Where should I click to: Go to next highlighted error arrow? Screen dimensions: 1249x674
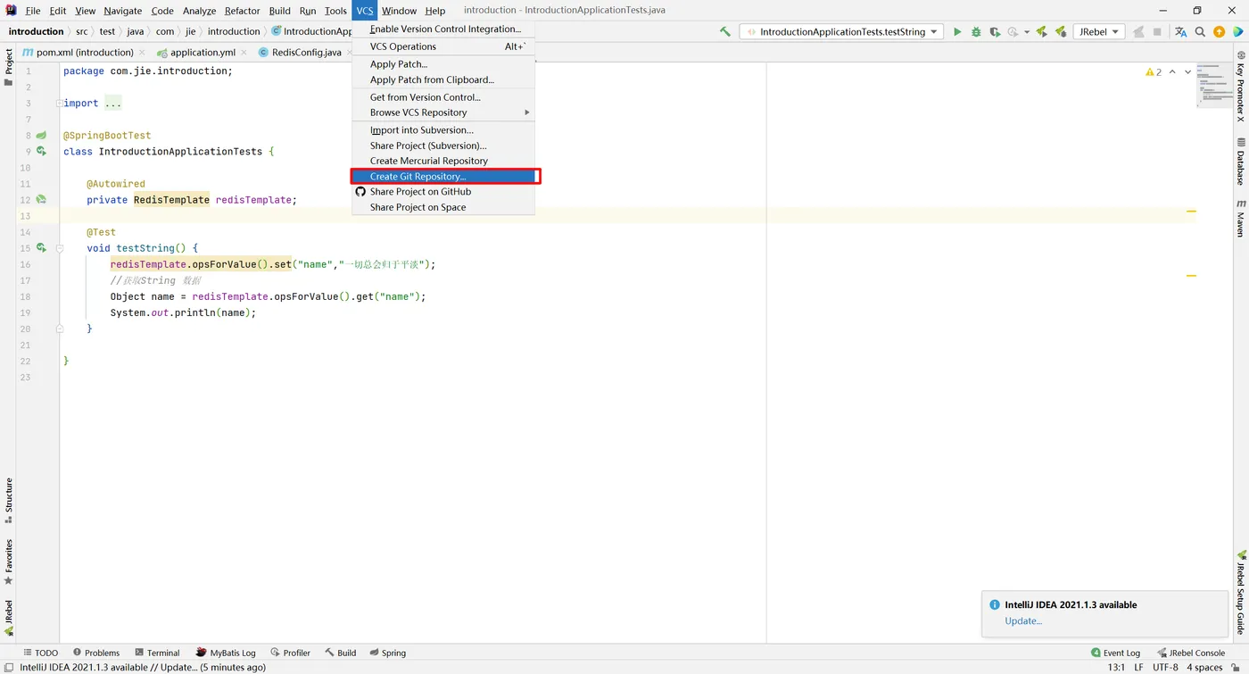click(1187, 71)
